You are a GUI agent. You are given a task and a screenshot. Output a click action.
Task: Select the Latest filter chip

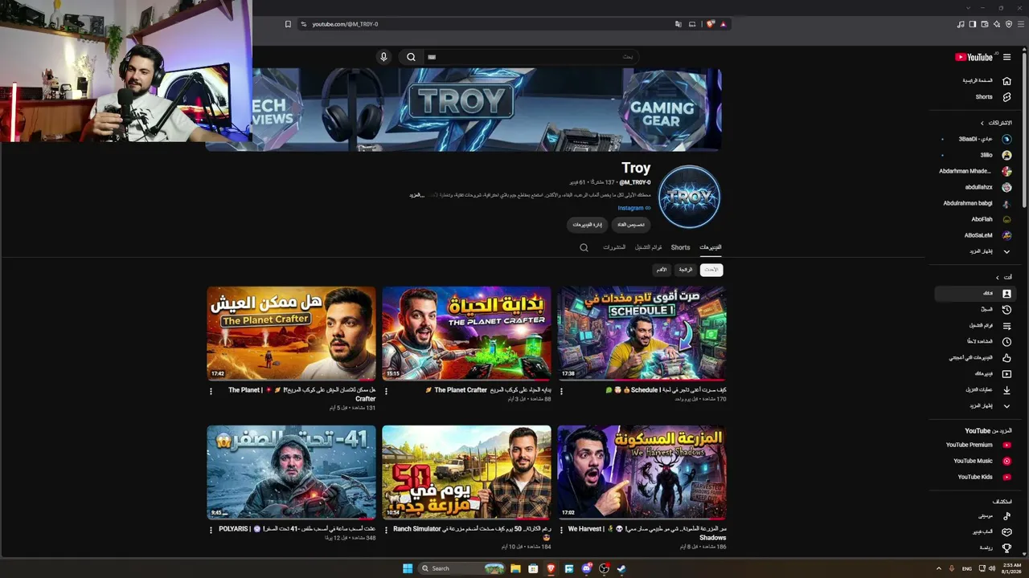pyautogui.click(x=711, y=270)
